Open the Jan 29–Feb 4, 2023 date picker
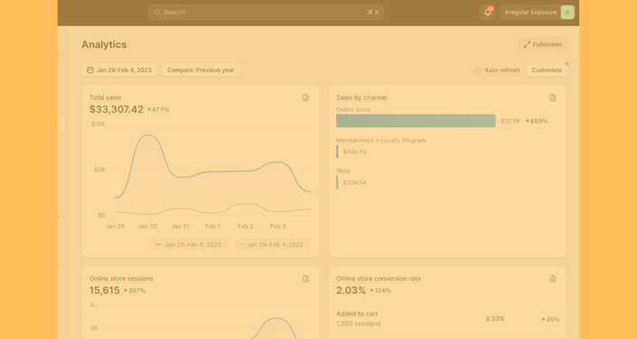Viewport: 637px width, 339px height. click(x=119, y=70)
